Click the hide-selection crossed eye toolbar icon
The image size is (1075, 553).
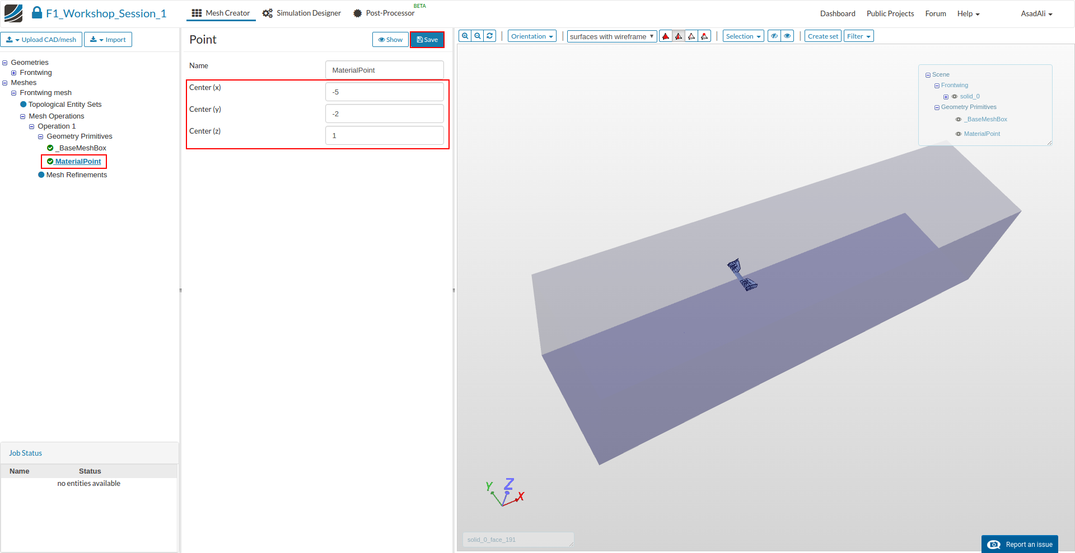click(774, 36)
